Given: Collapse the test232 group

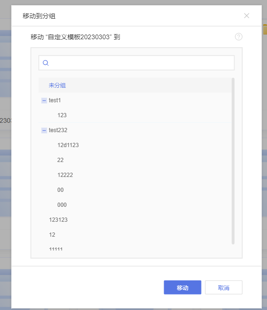Looking at the screenshot, I should [44, 130].
